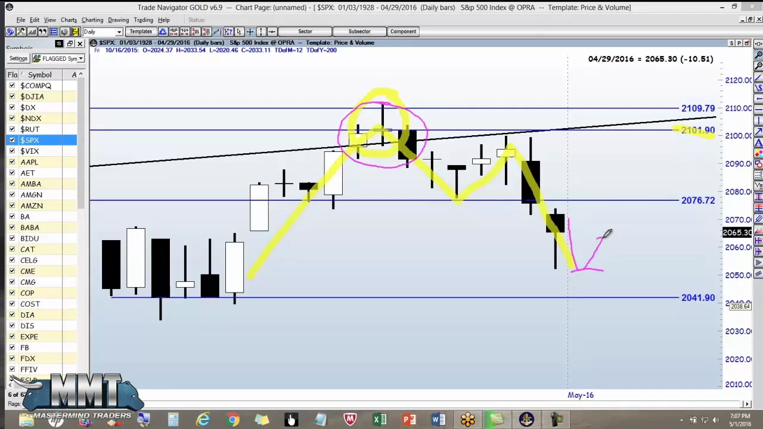Open the Trading menu
The width and height of the screenshot is (763, 429).
coord(143,20)
